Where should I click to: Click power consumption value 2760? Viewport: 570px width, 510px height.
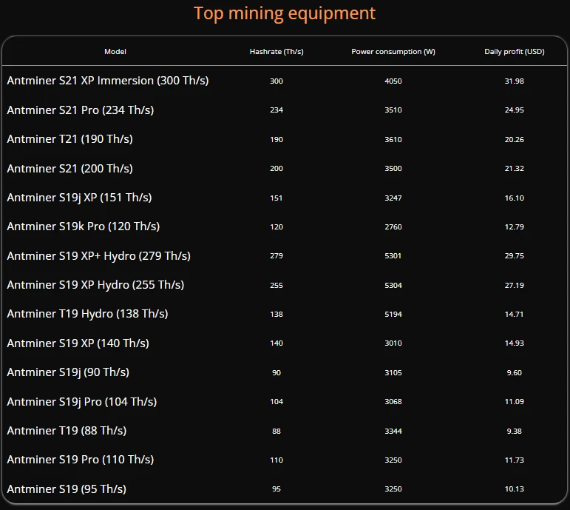tap(393, 227)
